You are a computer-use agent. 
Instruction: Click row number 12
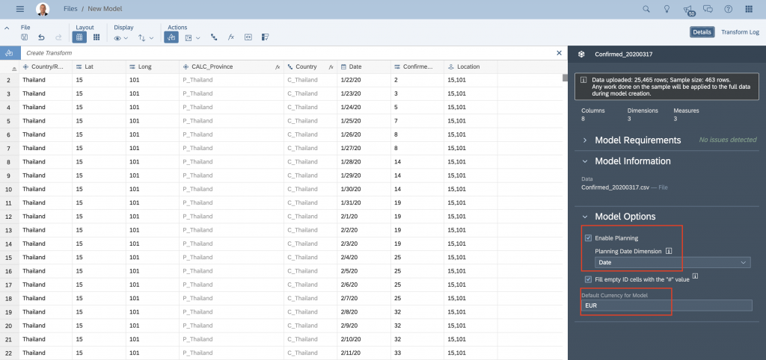tap(9, 216)
